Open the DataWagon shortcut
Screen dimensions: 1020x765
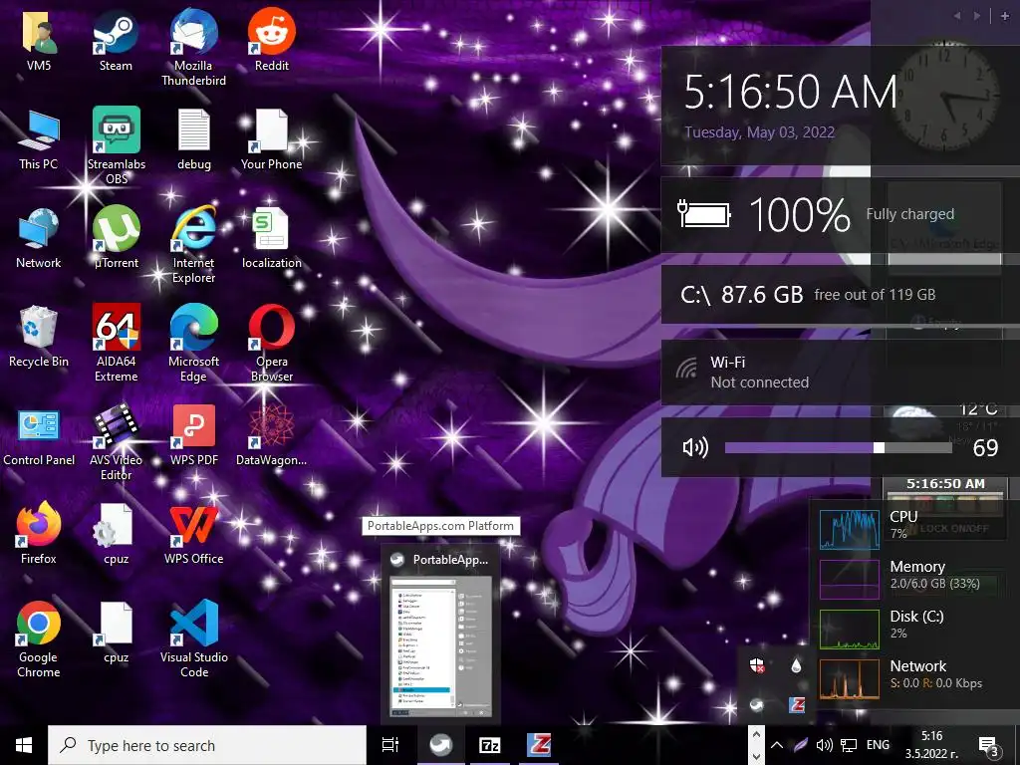click(271, 436)
